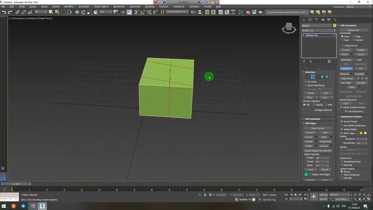The height and width of the screenshot is (210, 373).
Task: Toggle the Ignore Backfacing checkbox
Action: click(306, 85)
